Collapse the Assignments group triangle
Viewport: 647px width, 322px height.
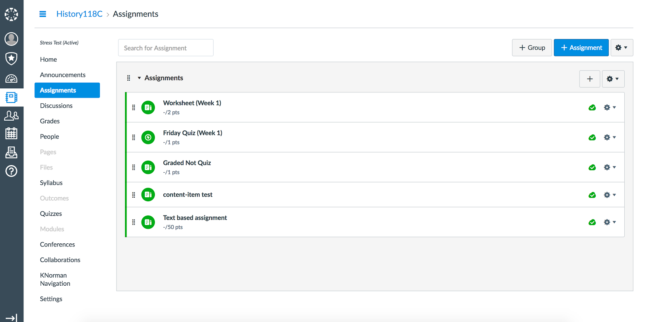click(x=139, y=78)
